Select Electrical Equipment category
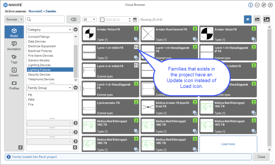 coord(42,46)
